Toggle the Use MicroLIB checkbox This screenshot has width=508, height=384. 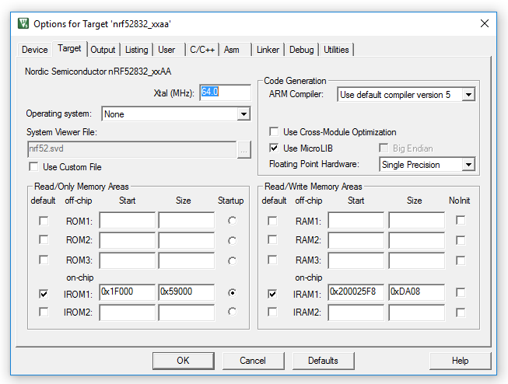click(x=274, y=148)
